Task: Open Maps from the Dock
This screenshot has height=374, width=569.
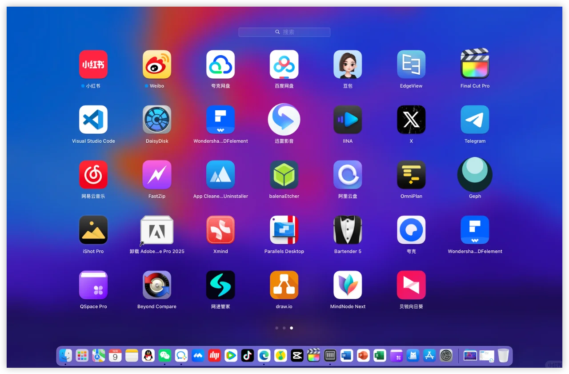Action: [99, 355]
